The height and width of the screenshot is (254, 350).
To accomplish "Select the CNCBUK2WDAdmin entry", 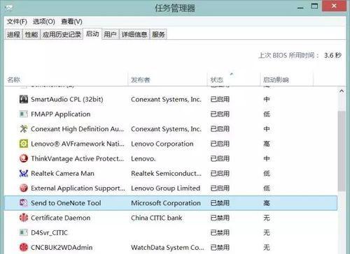I will [x=62, y=248].
